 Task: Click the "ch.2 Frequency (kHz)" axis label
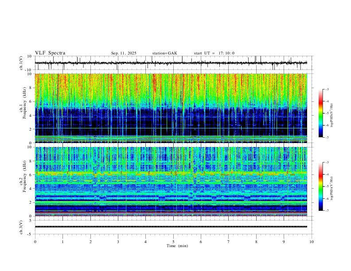23,176
